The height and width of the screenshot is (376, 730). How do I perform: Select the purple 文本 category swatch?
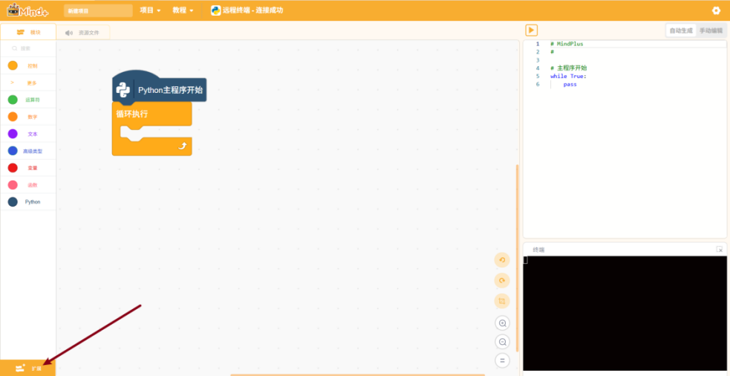click(13, 134)
